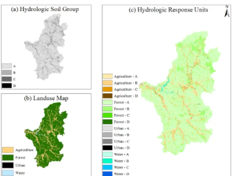Image resolution: width=232 pixels, height=176 pixels.
Task: Click the 'Urban' label in landuse legend
Action: tap(20, 165)
